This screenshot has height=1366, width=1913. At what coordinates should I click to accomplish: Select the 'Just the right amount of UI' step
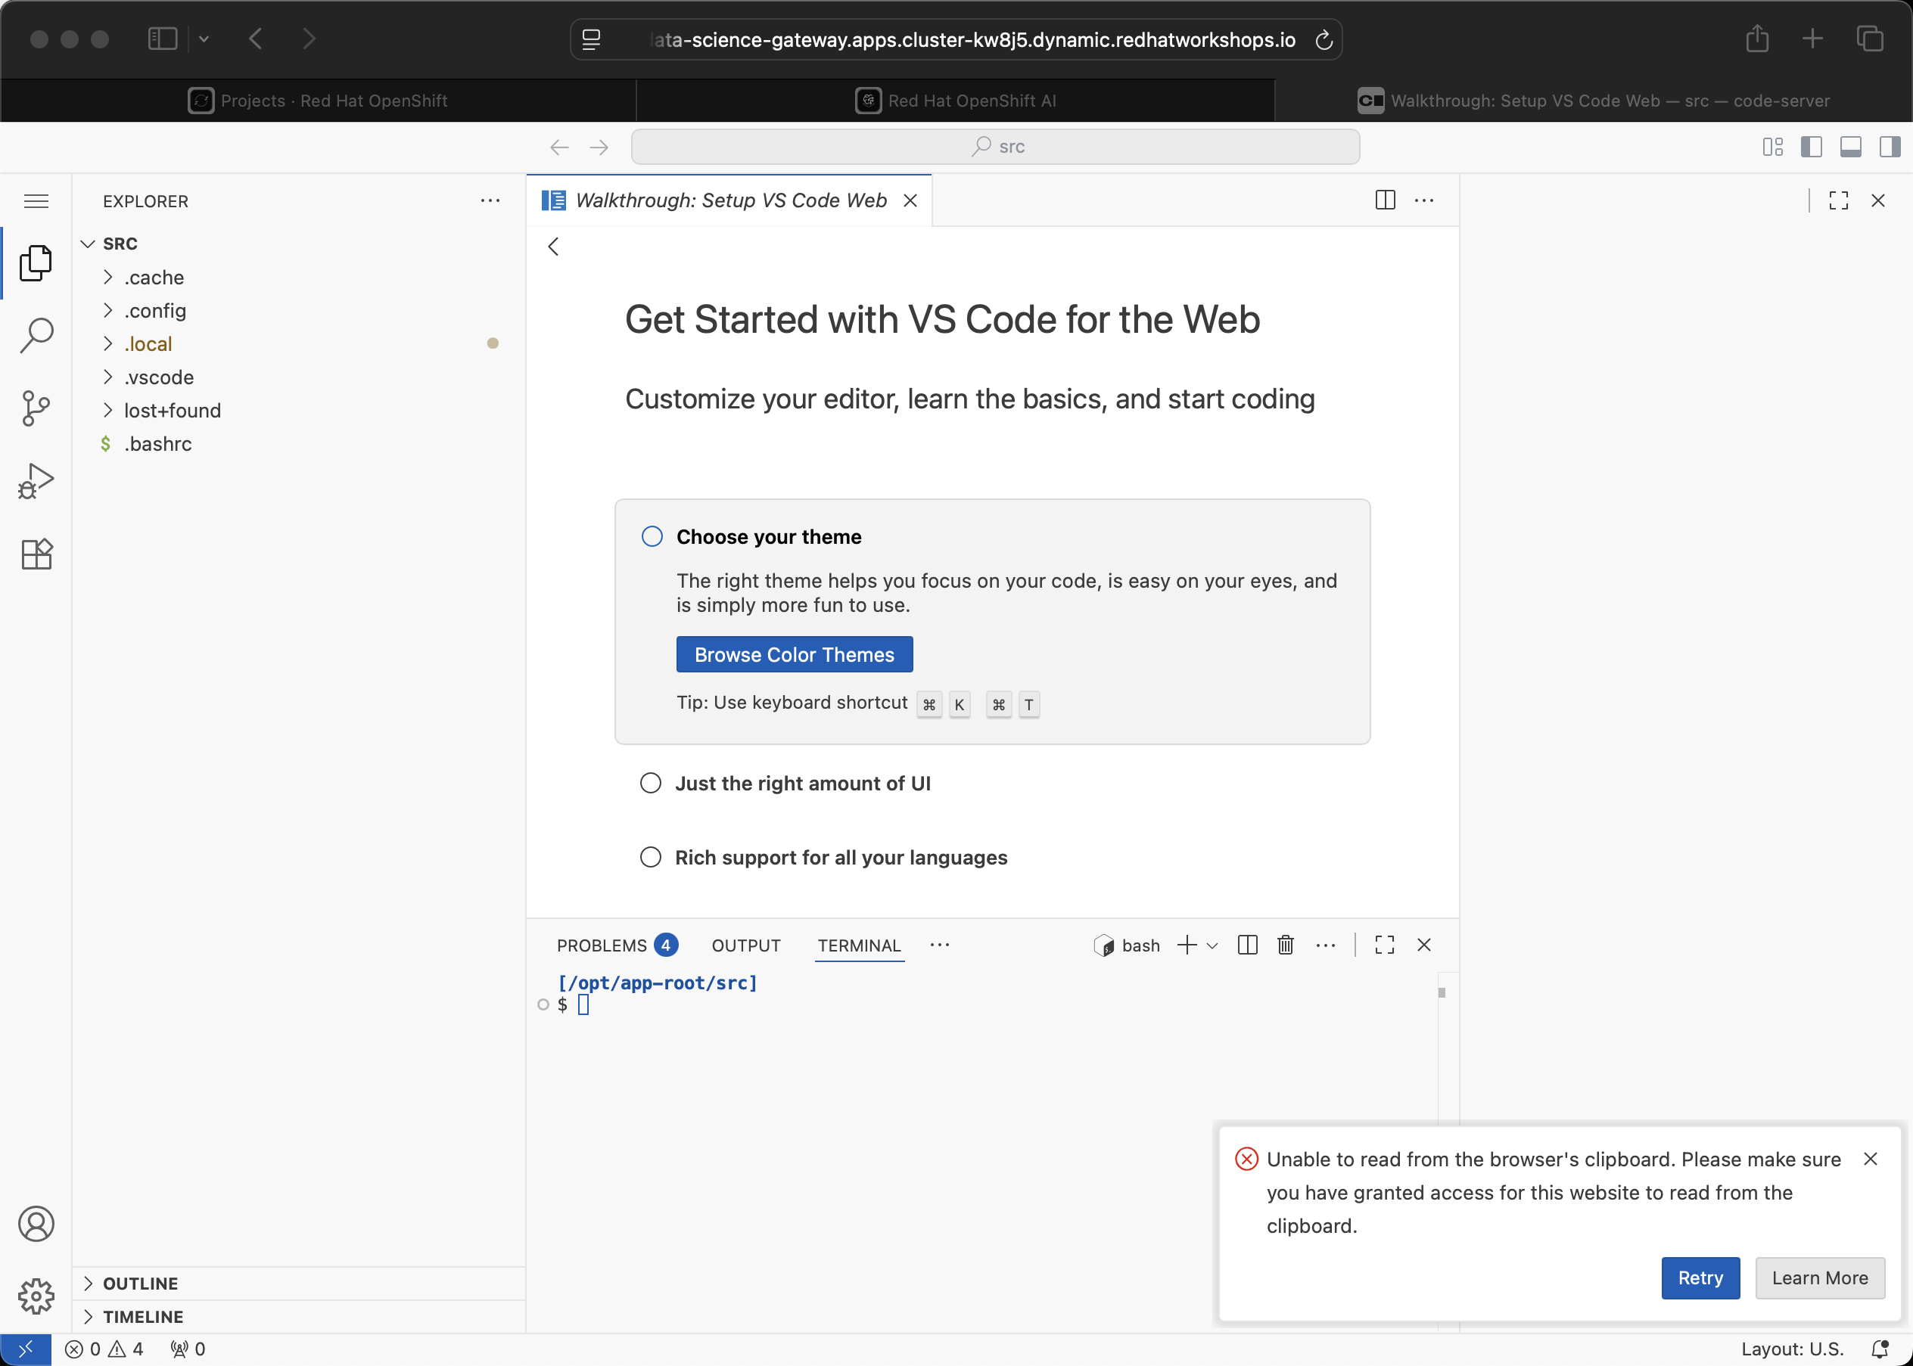coord(802,783)
